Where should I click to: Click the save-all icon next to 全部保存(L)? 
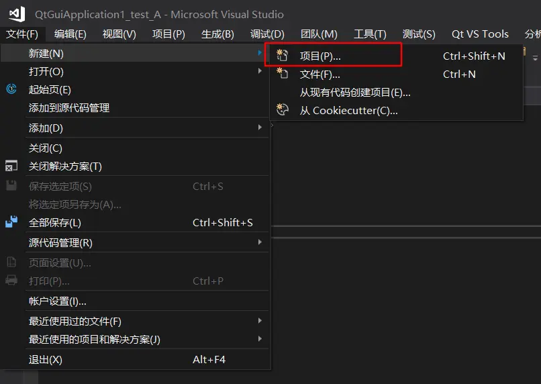point(11,222)
